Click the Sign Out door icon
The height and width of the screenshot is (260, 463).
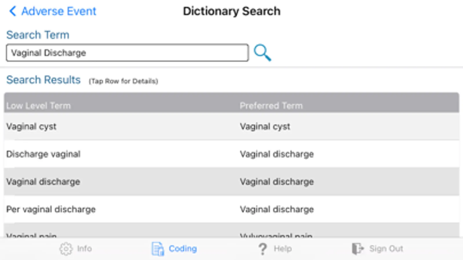pos(357,249)
